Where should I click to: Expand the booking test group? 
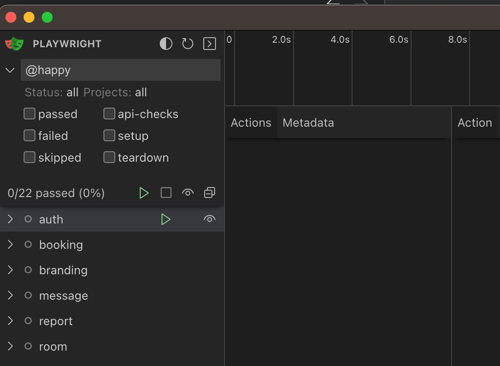click(x=10, y=244)
